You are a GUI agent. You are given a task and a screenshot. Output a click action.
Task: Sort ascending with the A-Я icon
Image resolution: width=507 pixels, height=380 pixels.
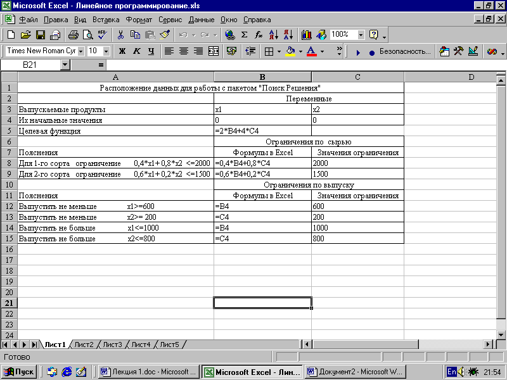[x=274, y=35]
